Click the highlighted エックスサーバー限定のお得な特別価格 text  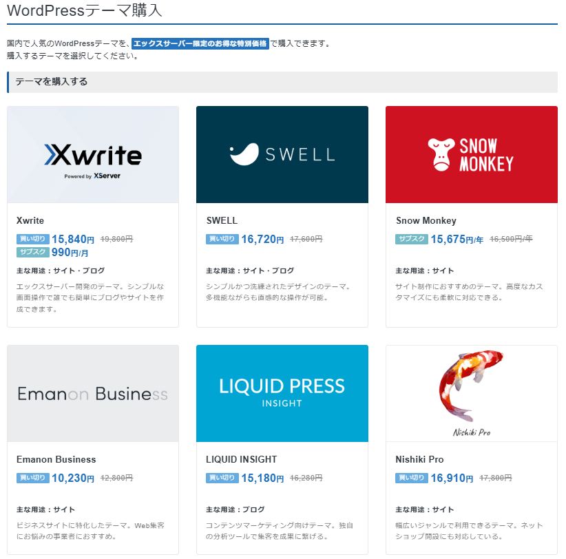[200, 43]
